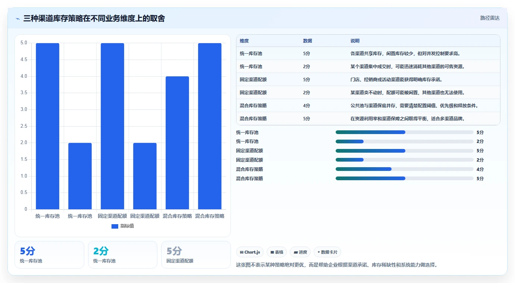Click the 固定渠道配额 chart bar reaching 5.0
515x283 pixels.
(x=112, y=126)
